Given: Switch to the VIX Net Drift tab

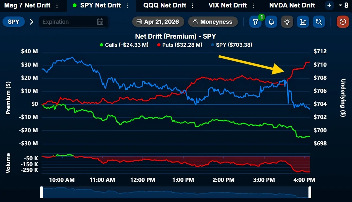Looking at the screenshot, I should click(227, 5).
